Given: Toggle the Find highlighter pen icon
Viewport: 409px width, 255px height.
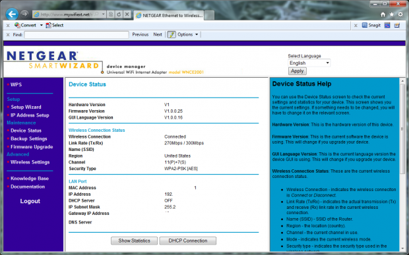Looking at the screenshot, I should 172,35.
